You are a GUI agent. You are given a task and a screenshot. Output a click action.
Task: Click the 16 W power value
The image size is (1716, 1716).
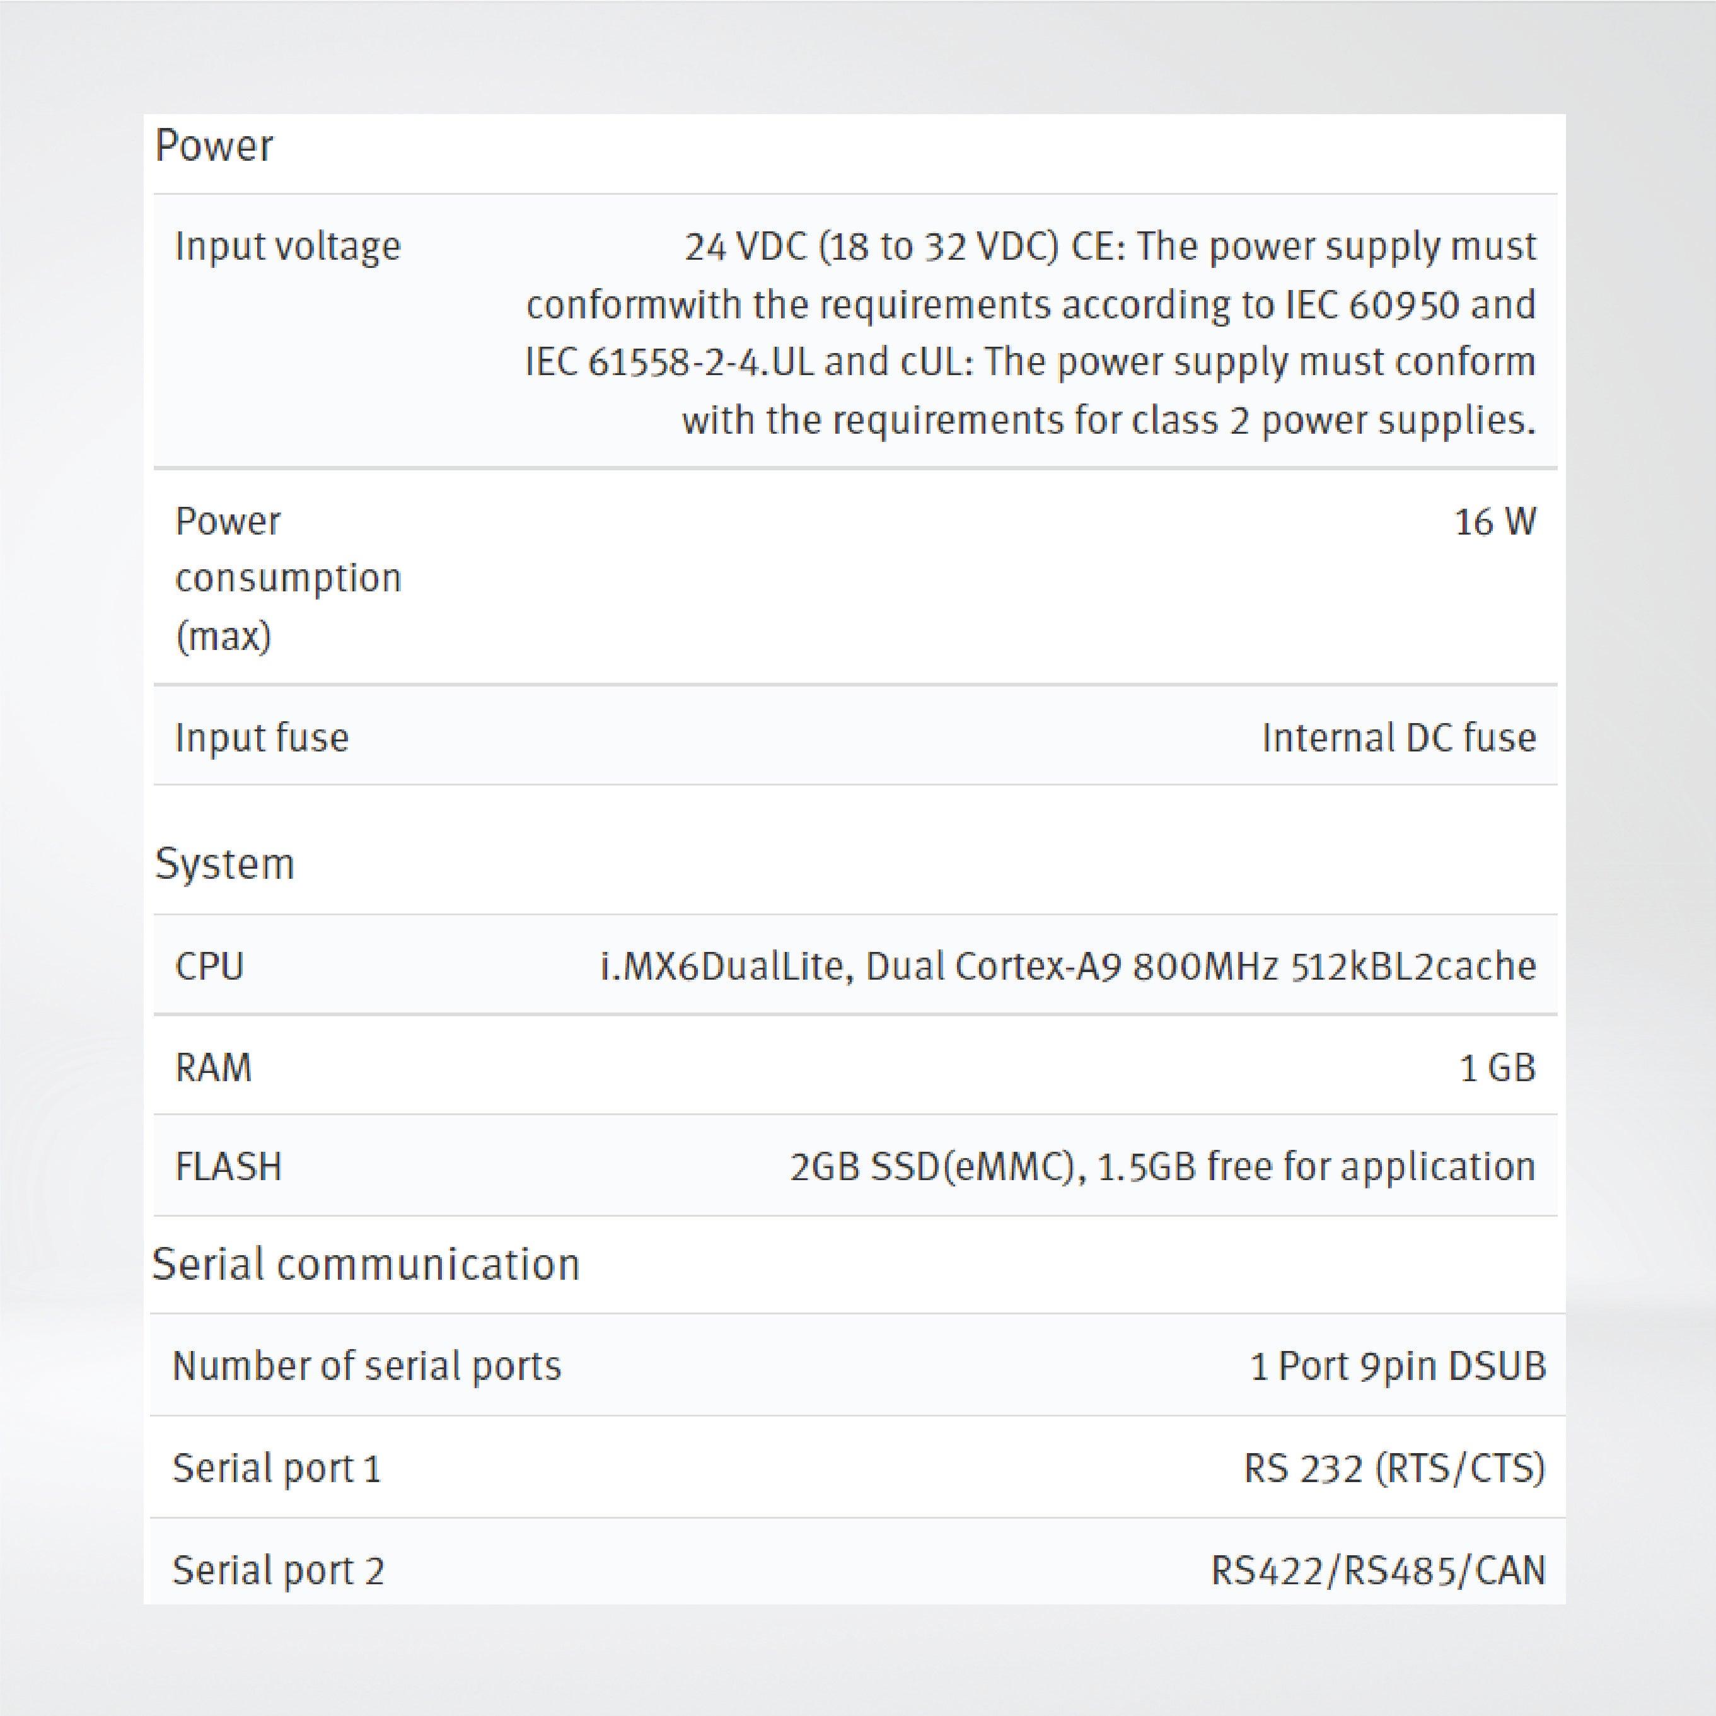[1495, 522]
